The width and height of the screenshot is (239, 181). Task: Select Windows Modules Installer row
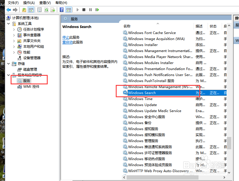[175, 63]
